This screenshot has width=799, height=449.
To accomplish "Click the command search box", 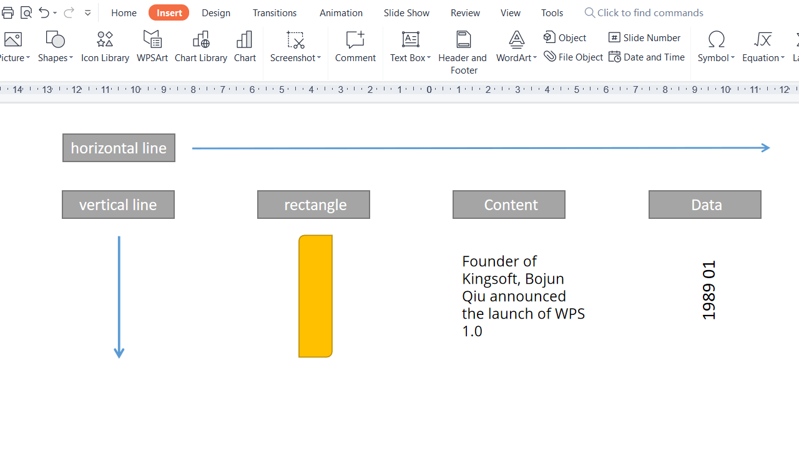I will (643, 12).
